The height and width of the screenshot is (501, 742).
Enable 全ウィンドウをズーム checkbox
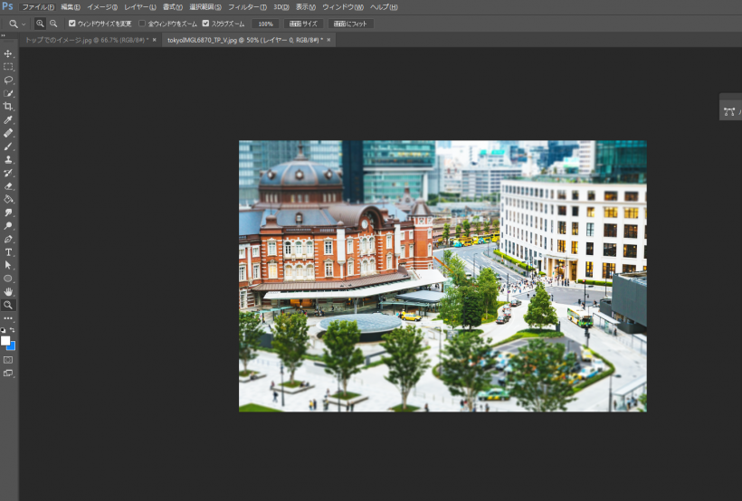142,24
